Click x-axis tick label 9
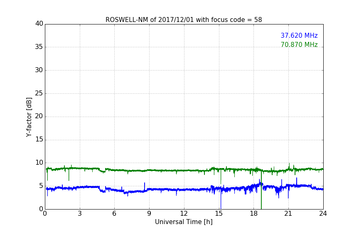 pyautogui.click(x=149, y=214)
